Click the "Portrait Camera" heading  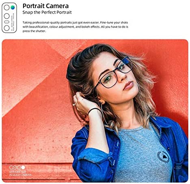point(45,6)
